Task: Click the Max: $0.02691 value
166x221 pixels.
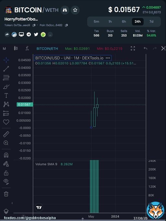Action: (x=77, y=49)
